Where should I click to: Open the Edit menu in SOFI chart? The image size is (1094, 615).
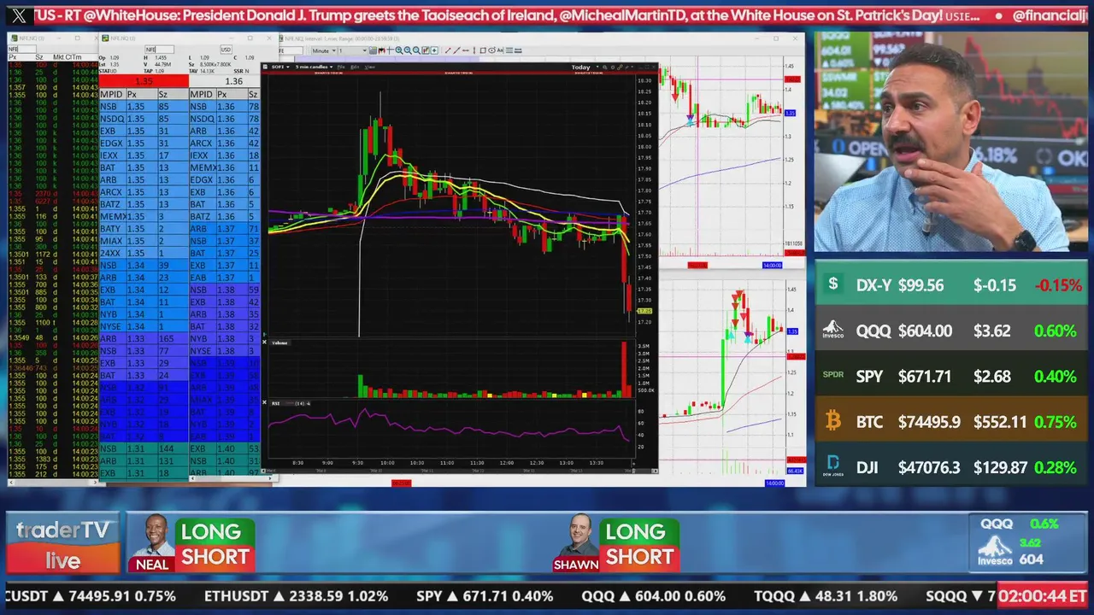(x=355, y=67)
